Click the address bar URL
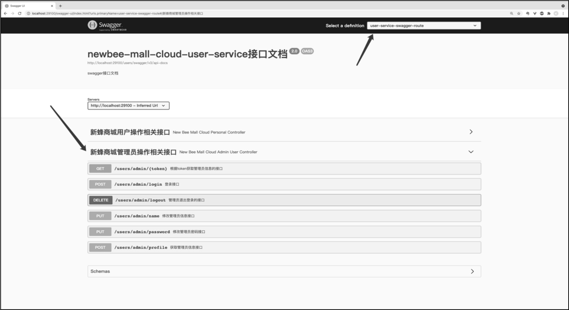 pyautogui.click(x=117, y=13)
